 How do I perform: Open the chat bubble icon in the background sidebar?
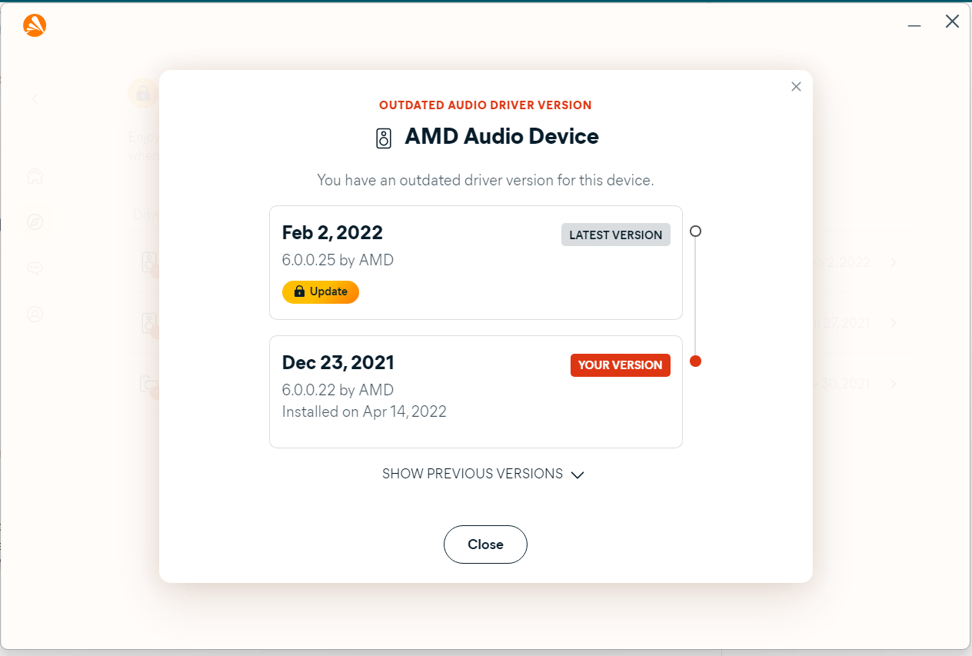[35, 268]
